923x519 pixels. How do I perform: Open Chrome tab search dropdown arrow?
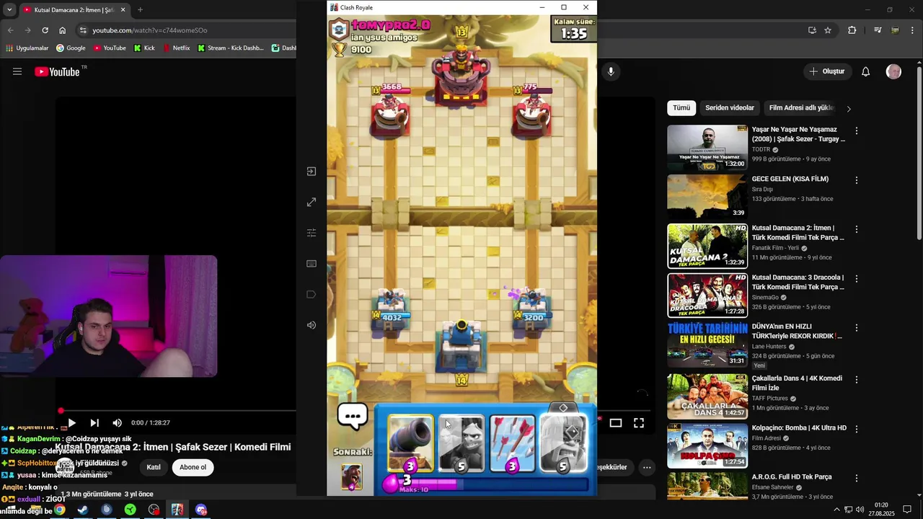pyautogui.click(x=9, y=10)
